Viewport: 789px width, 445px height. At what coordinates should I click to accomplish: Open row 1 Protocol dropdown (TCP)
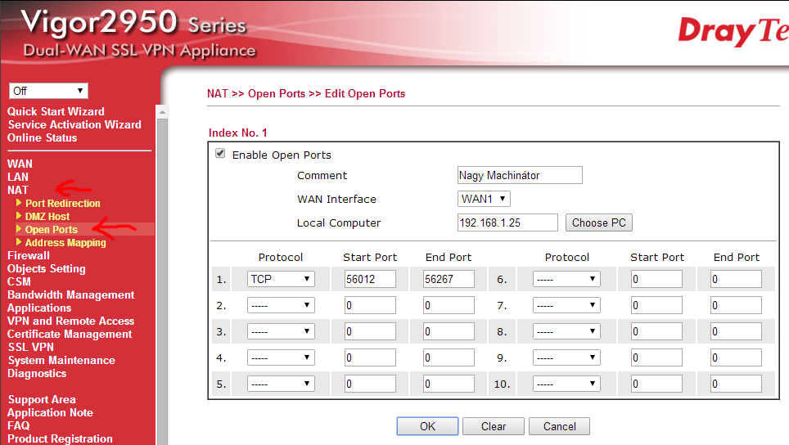[281, 279]
